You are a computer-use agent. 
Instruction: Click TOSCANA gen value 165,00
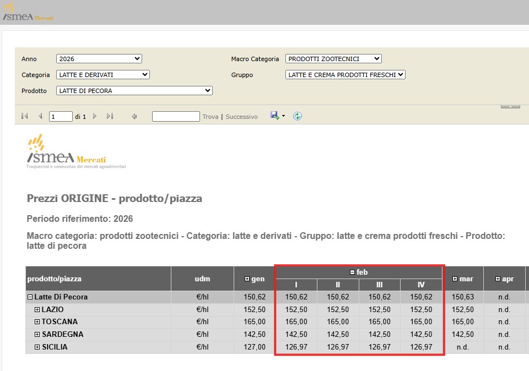[255, 322]
